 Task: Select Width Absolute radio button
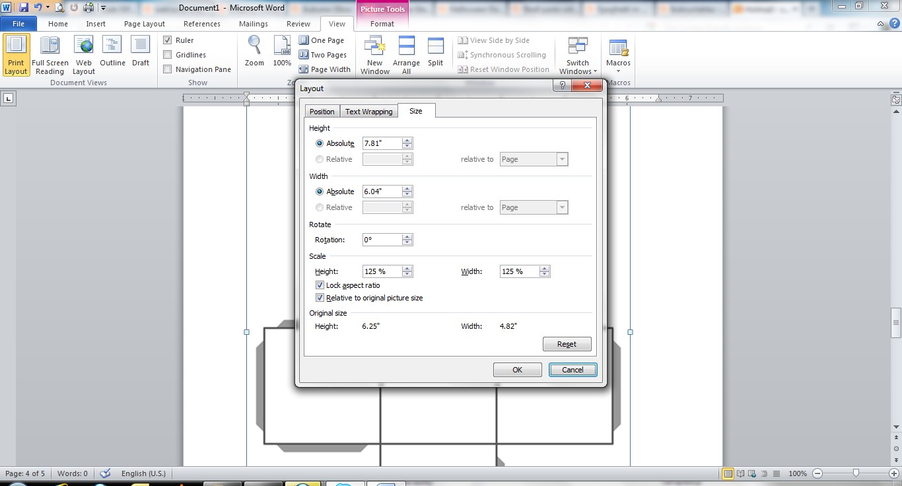coord(320,191)
